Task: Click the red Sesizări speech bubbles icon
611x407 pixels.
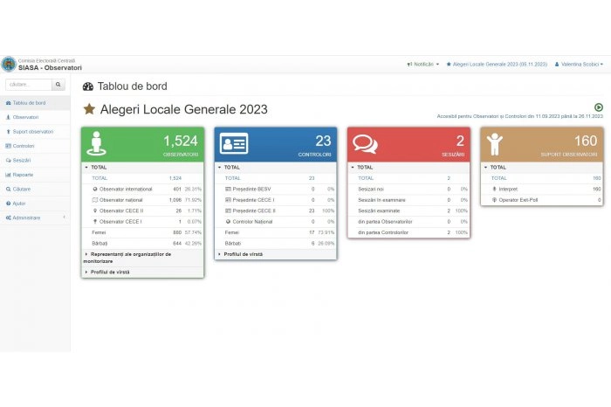Action: click(365, 143)
